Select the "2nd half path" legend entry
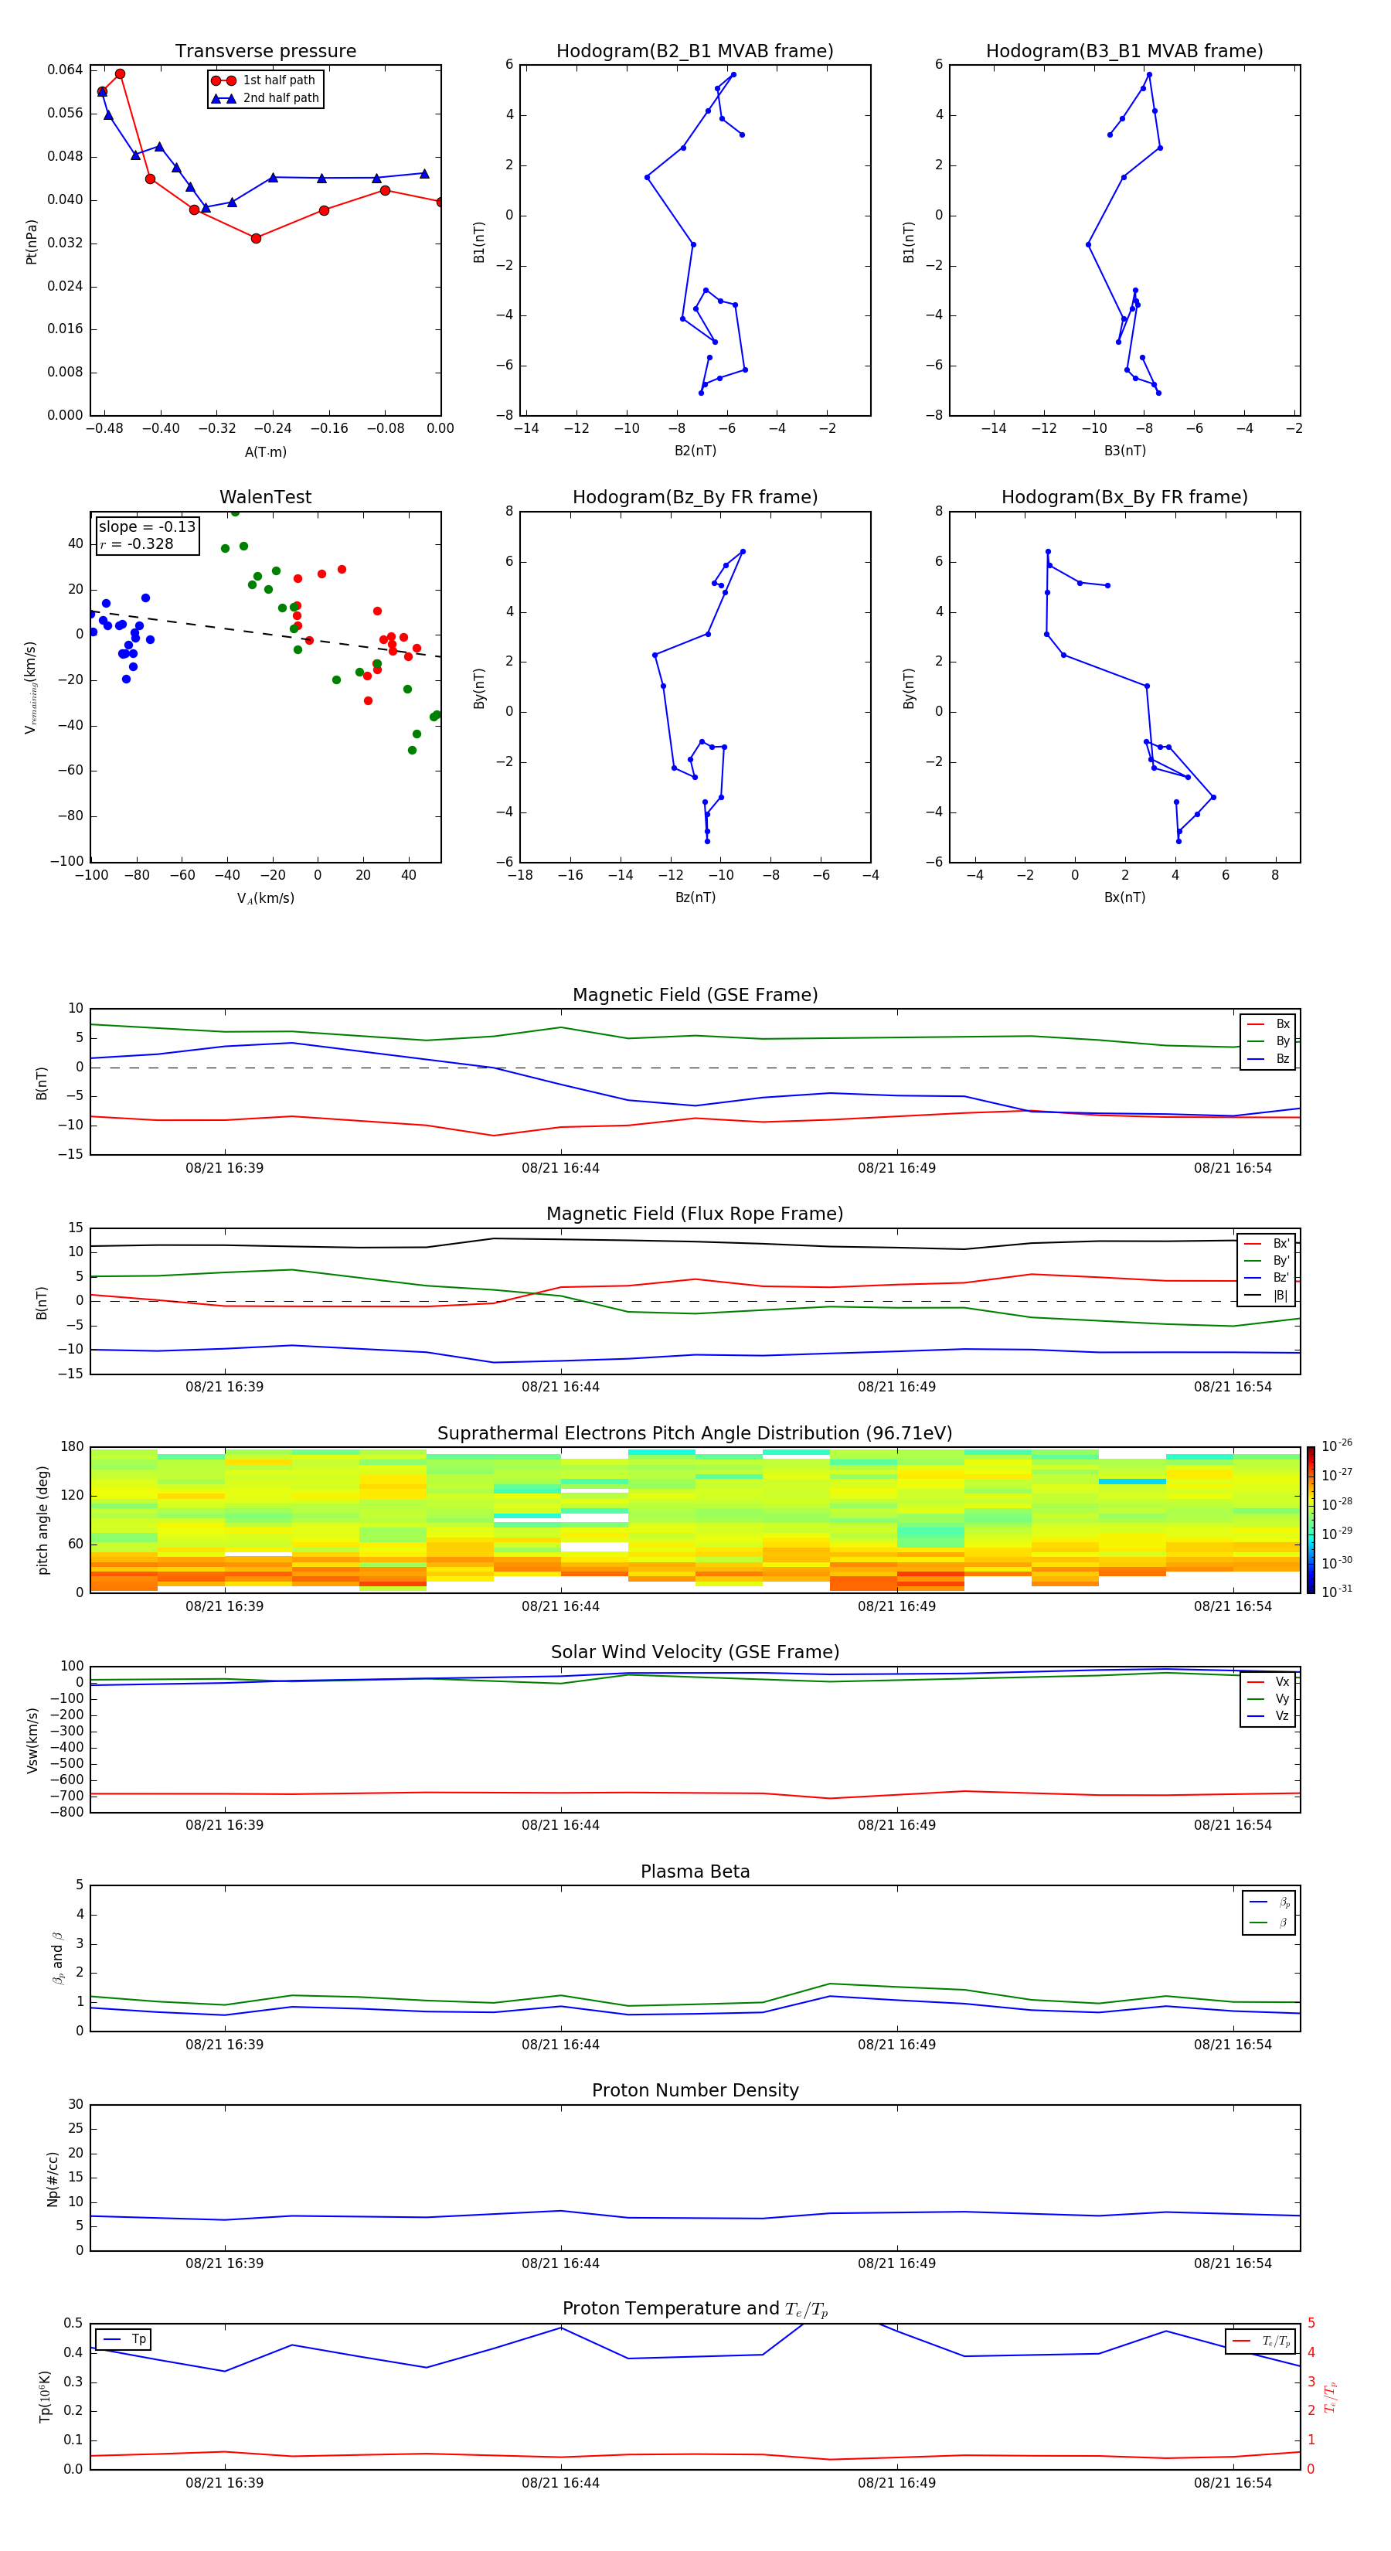 tap(265, 98)
